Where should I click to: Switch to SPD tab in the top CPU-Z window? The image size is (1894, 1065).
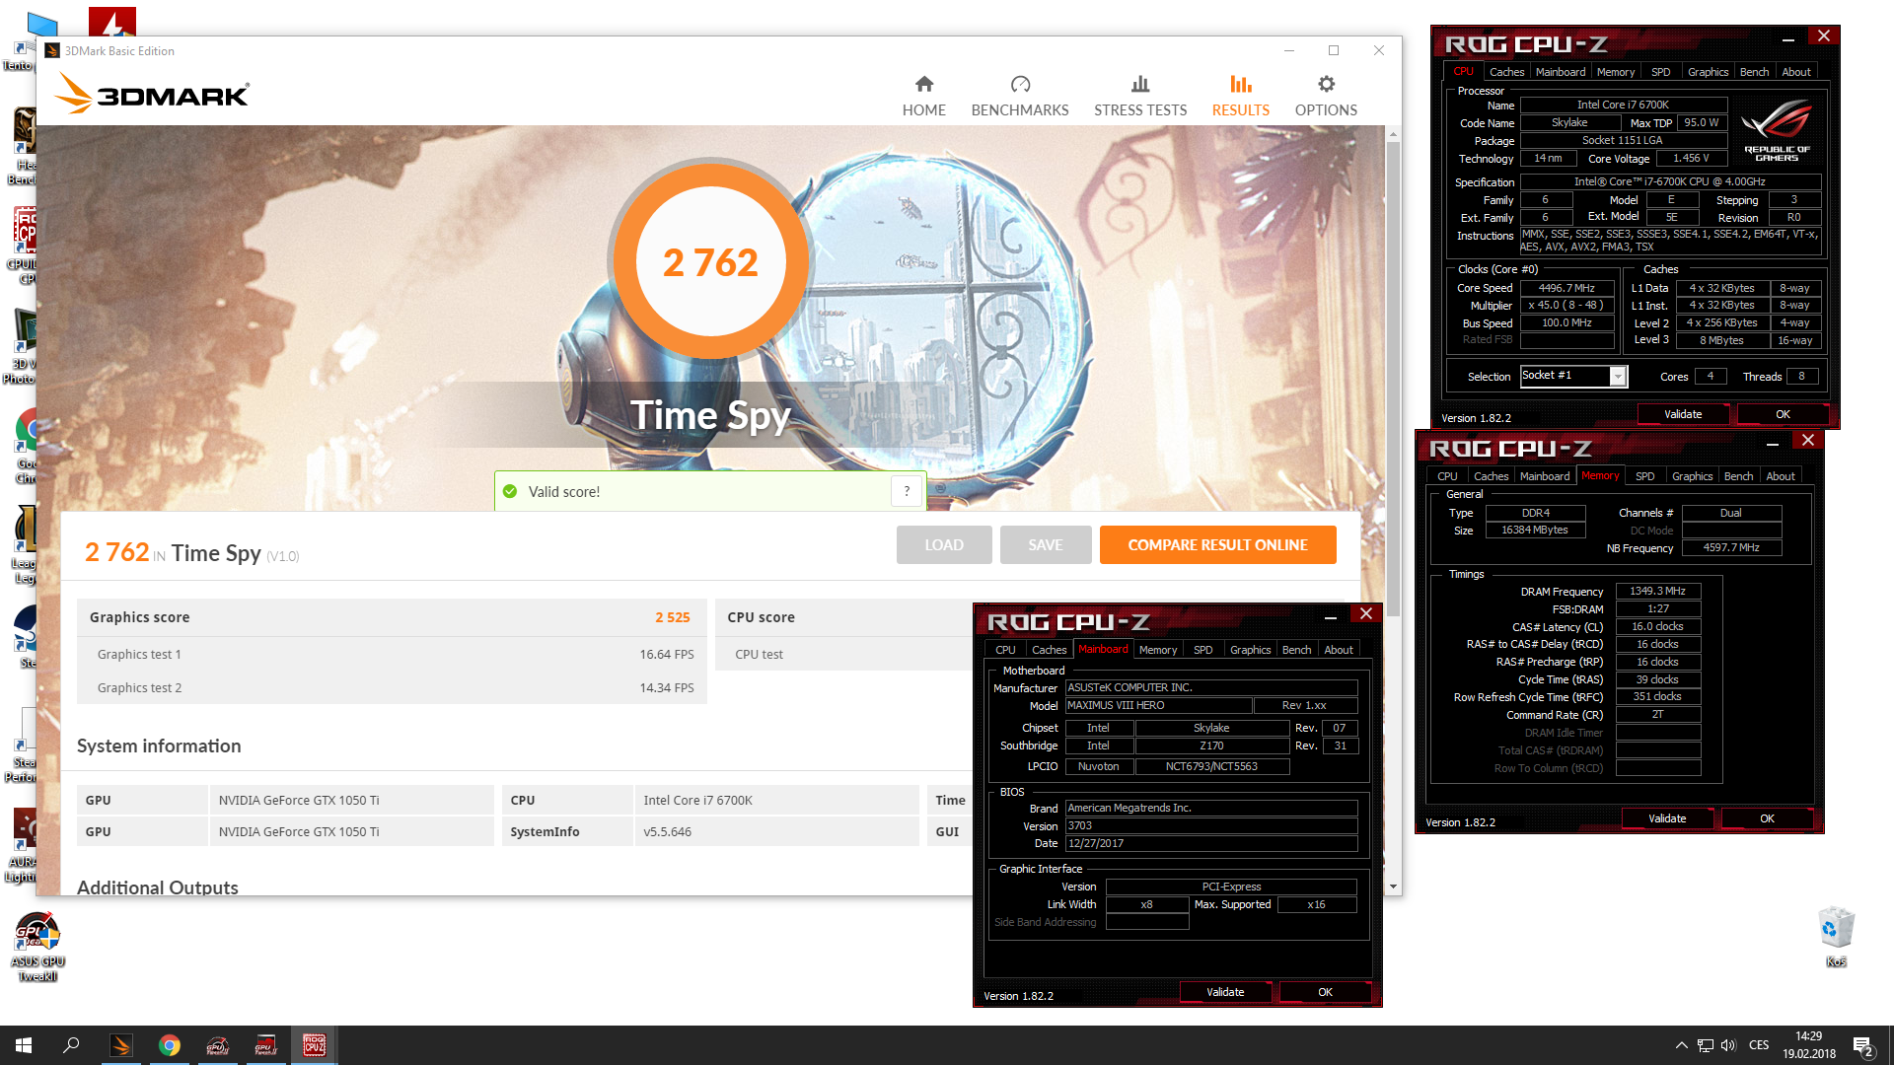coord(1661,72)
